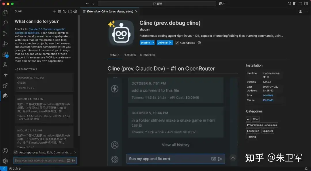The width and height of the screenshot is (311, 171).
Task: Open the Testing category tag
Action: click(x=251, y=137)
